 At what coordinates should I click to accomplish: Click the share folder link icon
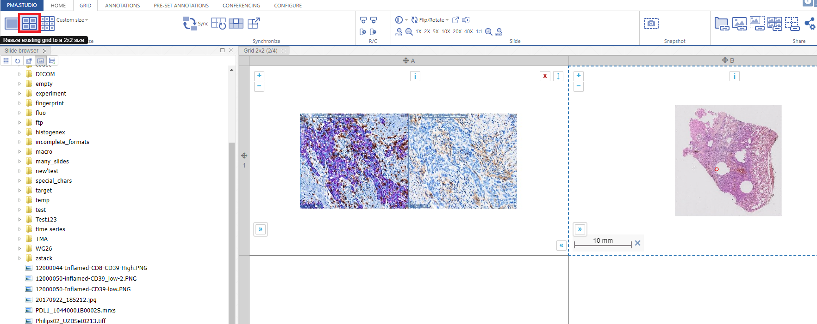(721, 24)
